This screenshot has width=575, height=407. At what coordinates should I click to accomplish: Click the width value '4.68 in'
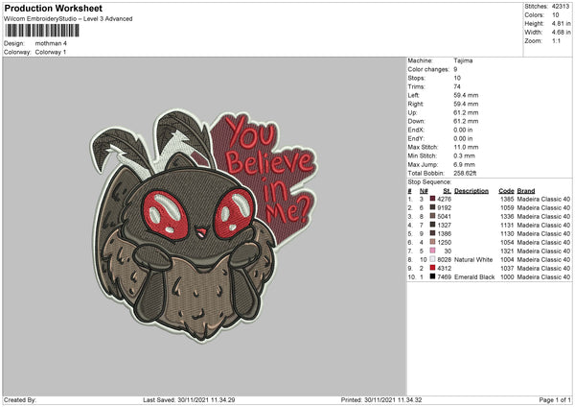pyautogui.click(x=561, y=33)
